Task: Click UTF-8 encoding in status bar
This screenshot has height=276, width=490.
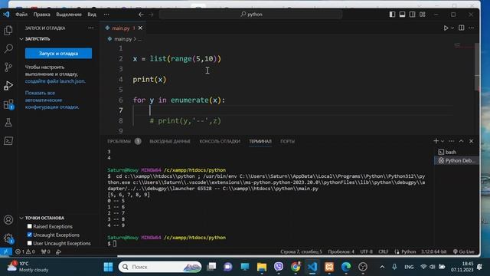Action: point(366,251)
